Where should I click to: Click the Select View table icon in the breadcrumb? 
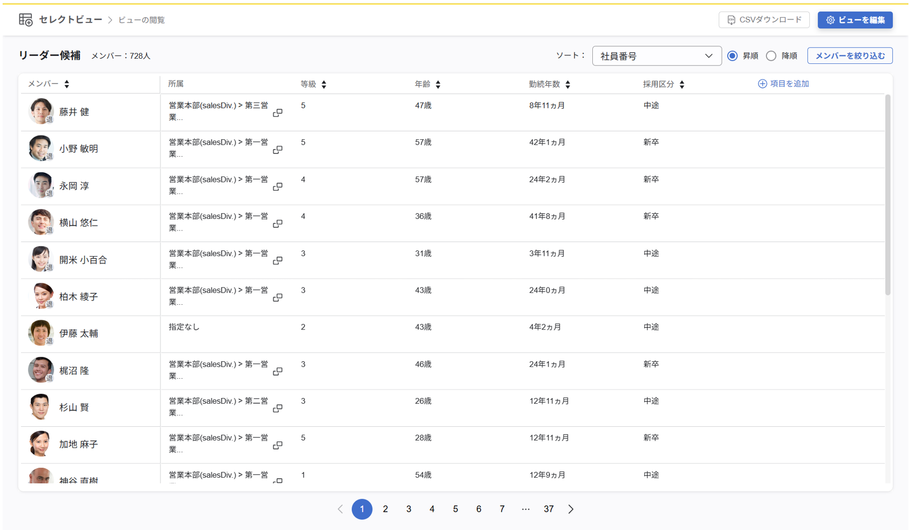(26, 20)
